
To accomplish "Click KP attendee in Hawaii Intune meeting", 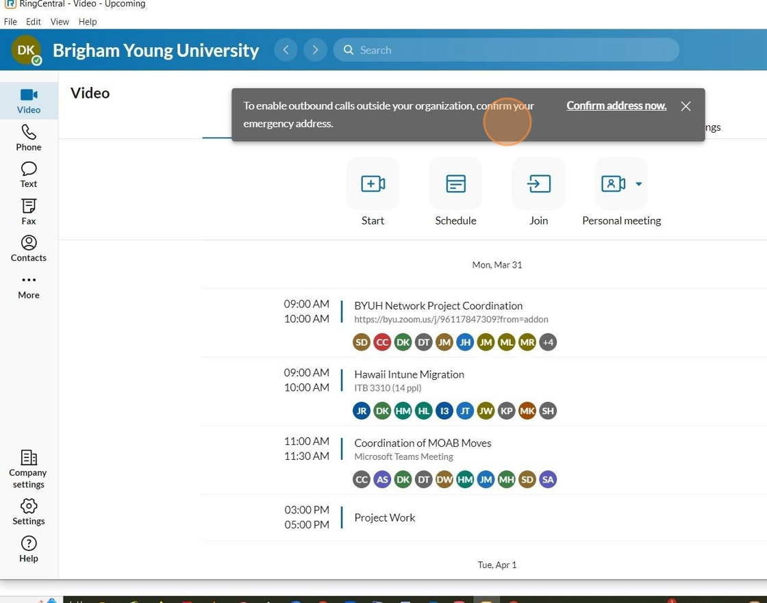I will click(x=507, y=411).
